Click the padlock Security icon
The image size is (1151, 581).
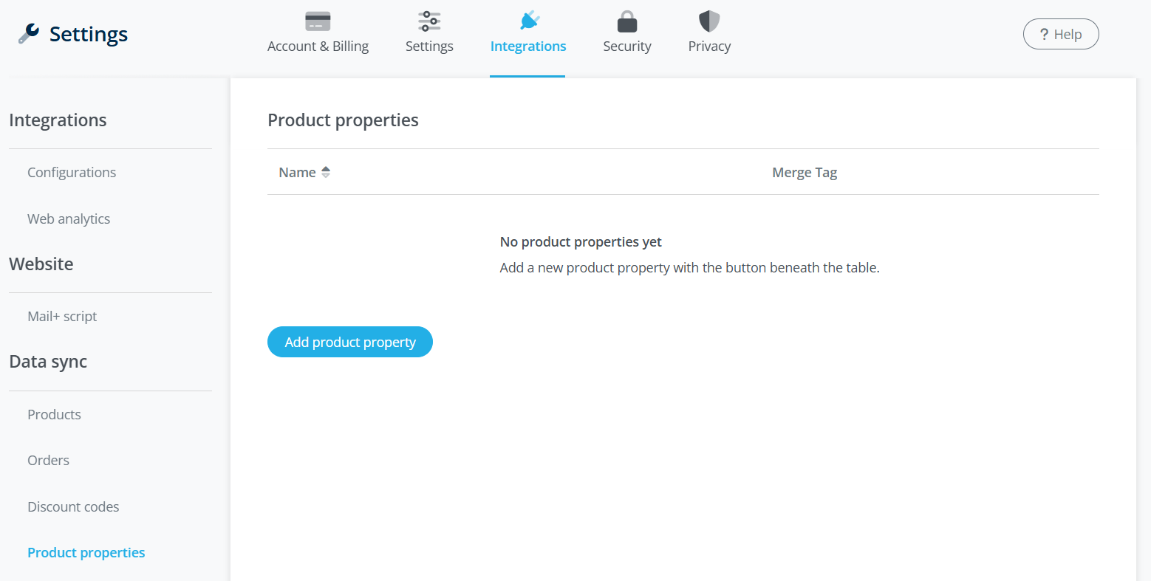tap(627, 21)
